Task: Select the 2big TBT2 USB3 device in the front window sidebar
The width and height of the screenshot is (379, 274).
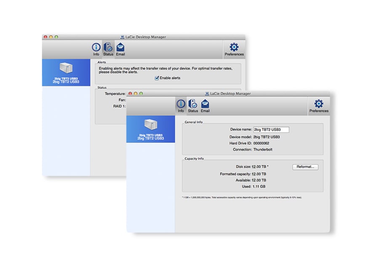Action: click(x=151, y=129)
